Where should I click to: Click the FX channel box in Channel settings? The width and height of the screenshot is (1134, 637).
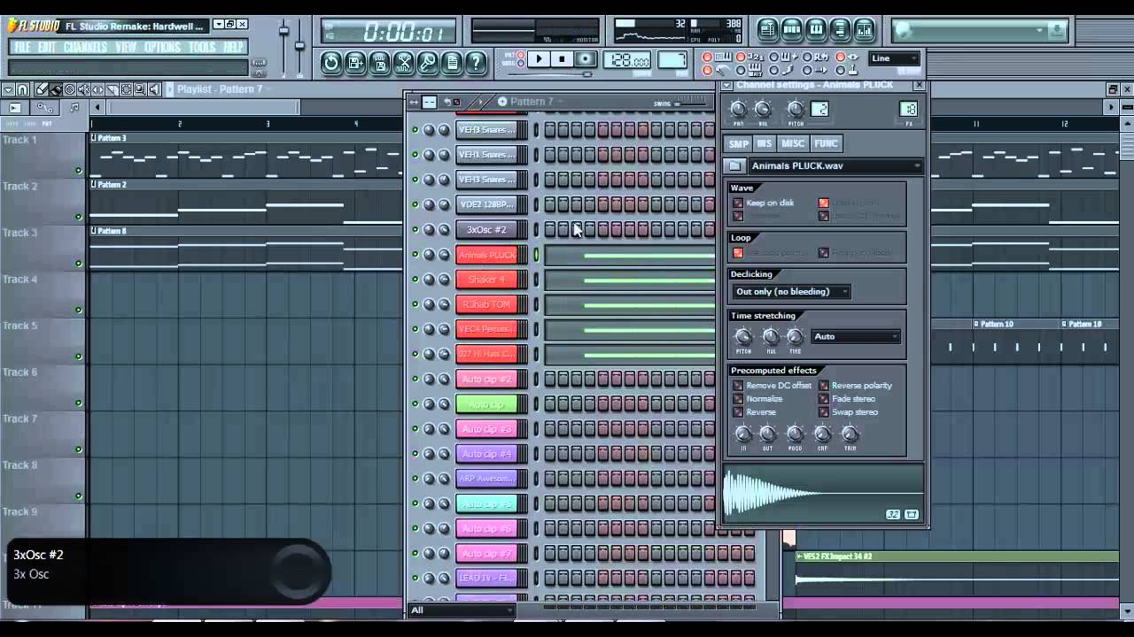(x=908, y=109)
